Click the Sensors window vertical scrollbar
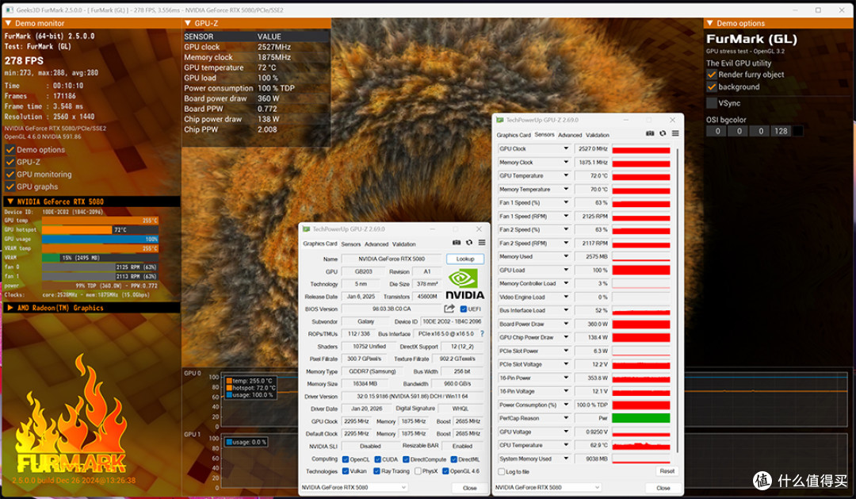Viewport: 856px width, 499px height. click(677, 300)
